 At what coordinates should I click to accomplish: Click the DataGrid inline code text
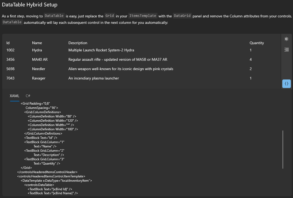182,16
